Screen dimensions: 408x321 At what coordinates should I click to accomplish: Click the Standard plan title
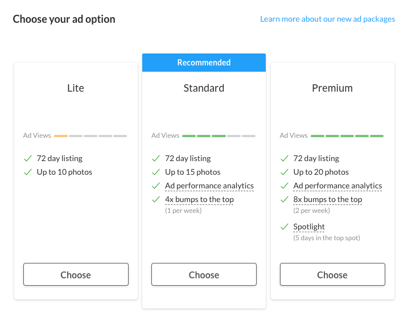(204, 88)
